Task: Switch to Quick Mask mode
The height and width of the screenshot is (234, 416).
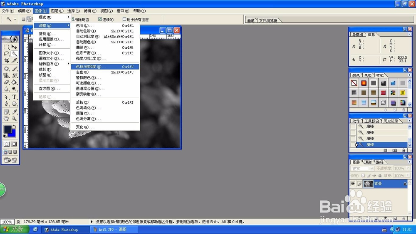Action: coord(14,144)
